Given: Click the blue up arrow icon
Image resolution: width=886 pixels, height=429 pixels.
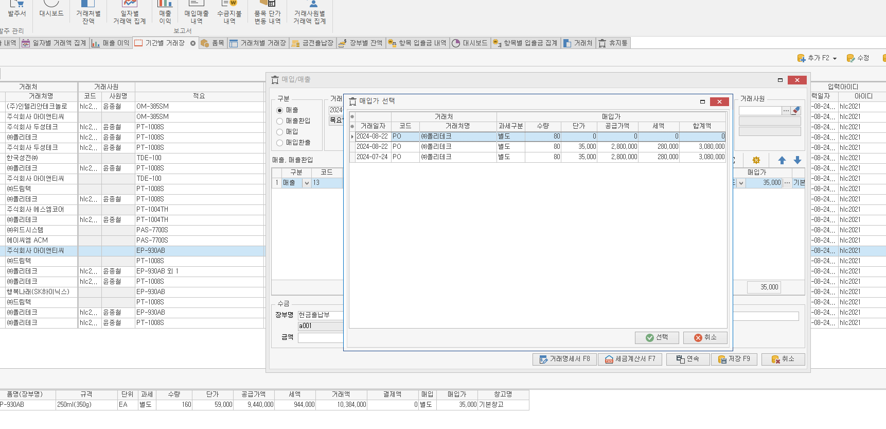Looking at the screenshot, I should coord(782,161).
